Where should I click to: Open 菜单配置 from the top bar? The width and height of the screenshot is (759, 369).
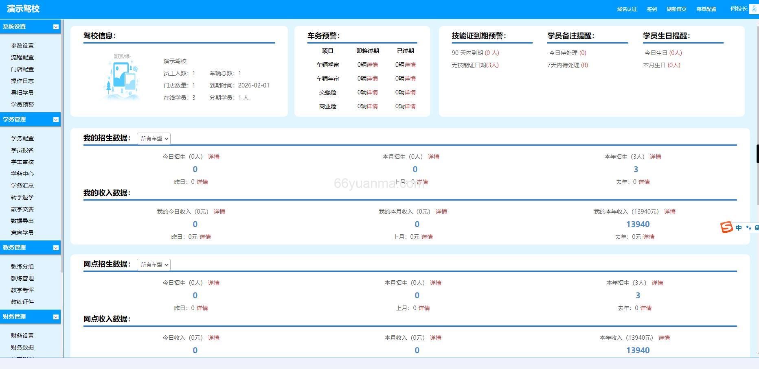coord(706,9)
